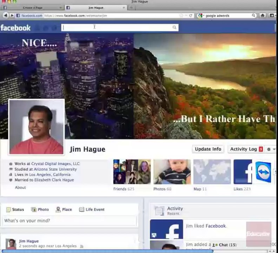Click the heart icon beside Married to

coord(11,180)
